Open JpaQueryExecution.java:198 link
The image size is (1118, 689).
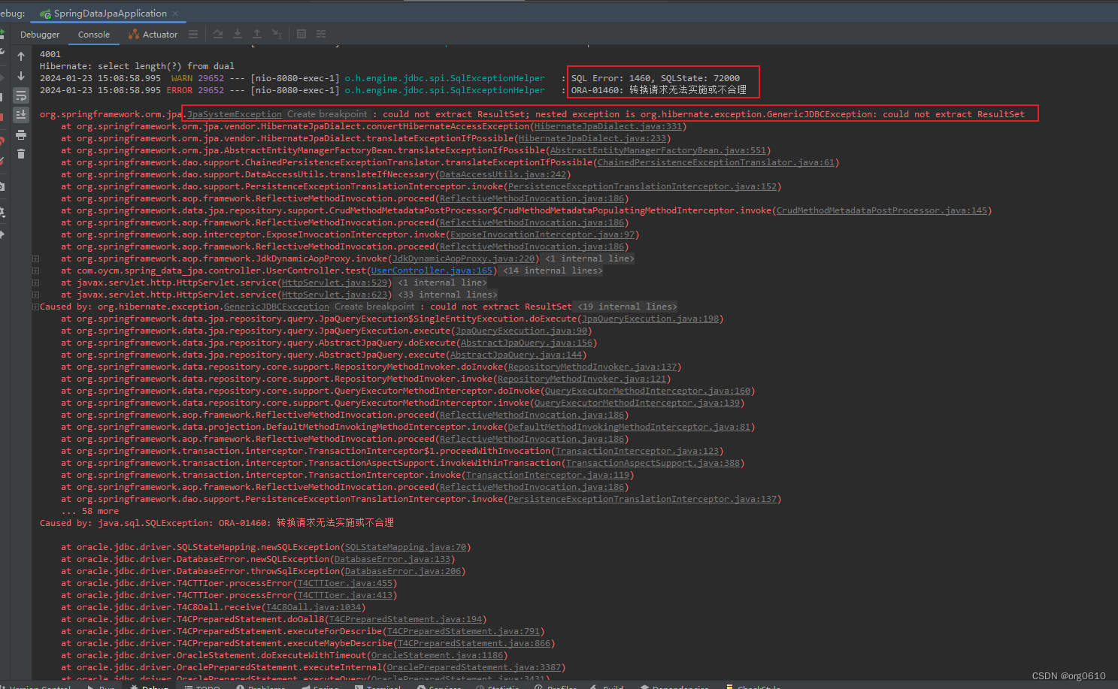(650, 319)
